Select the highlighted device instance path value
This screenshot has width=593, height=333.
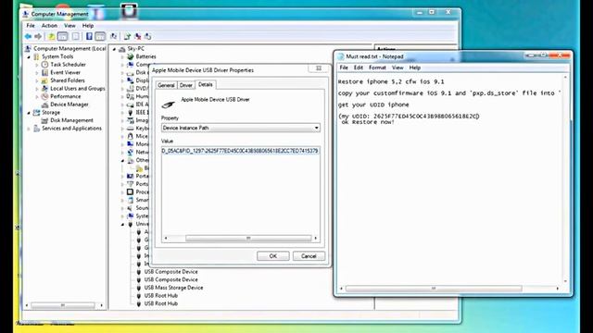[x=240, y=151]
